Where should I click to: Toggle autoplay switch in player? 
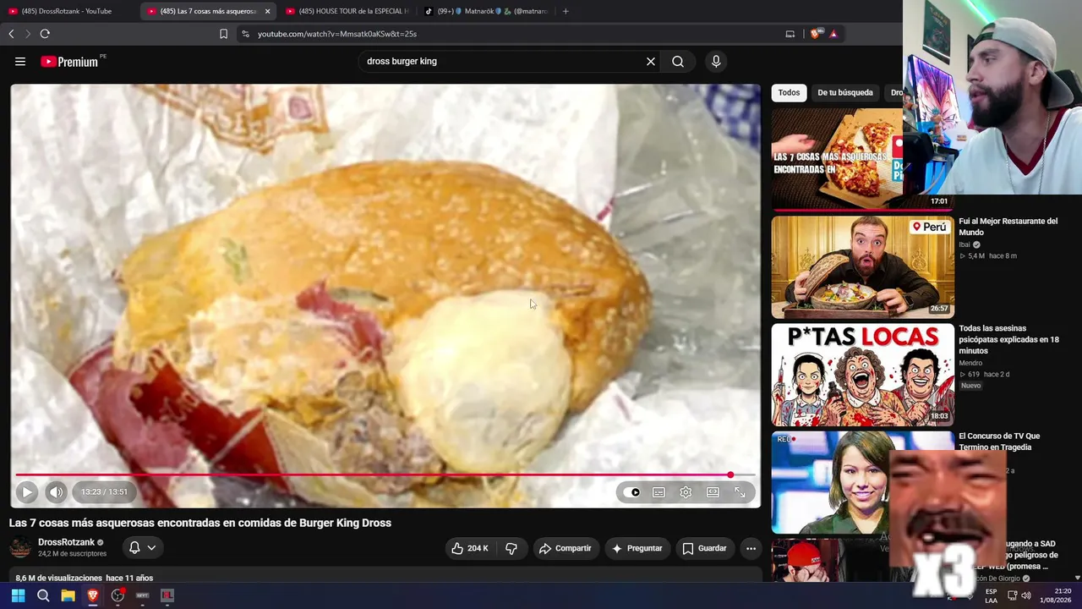point(631,492)
